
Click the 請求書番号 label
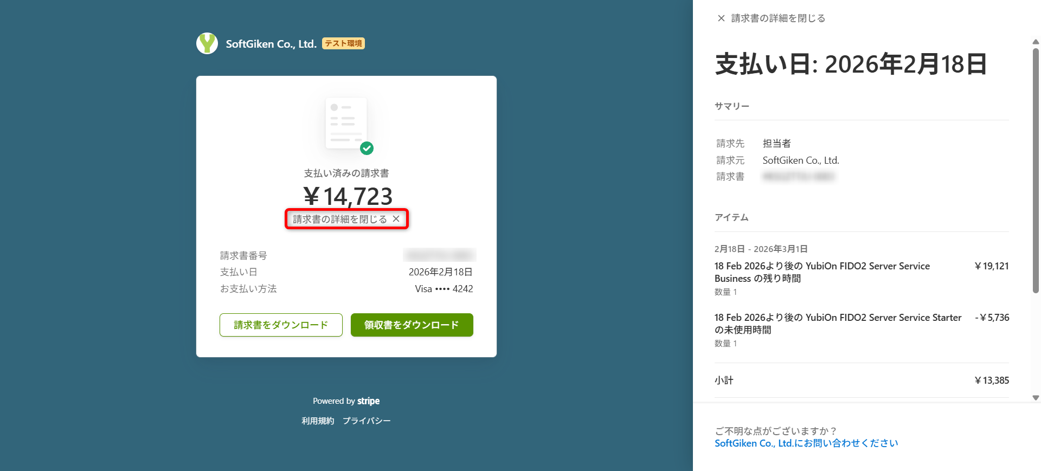pos(243,255)
